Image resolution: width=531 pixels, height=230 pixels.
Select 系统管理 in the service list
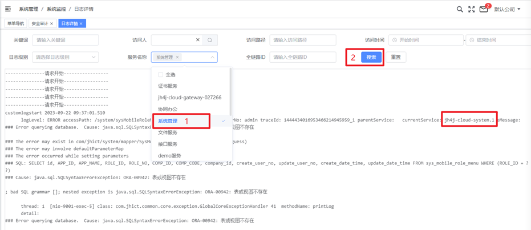click(x=192, y=121)
